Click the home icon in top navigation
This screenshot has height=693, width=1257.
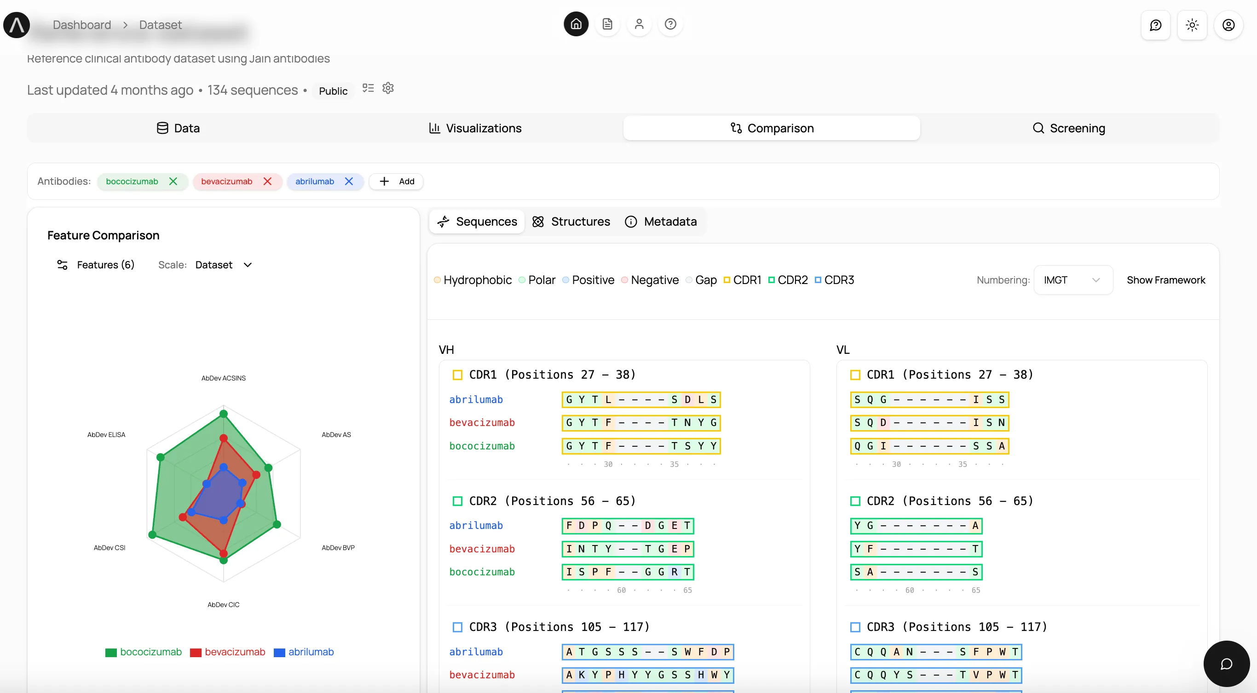pyautogui.click(x=576, y=24)
